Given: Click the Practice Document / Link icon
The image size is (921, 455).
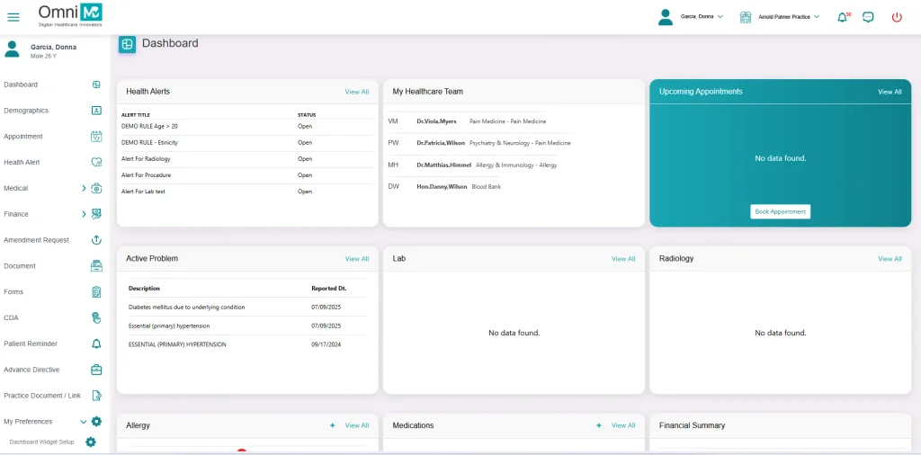Looking at the screenshot, I should [x=97, y=396].
